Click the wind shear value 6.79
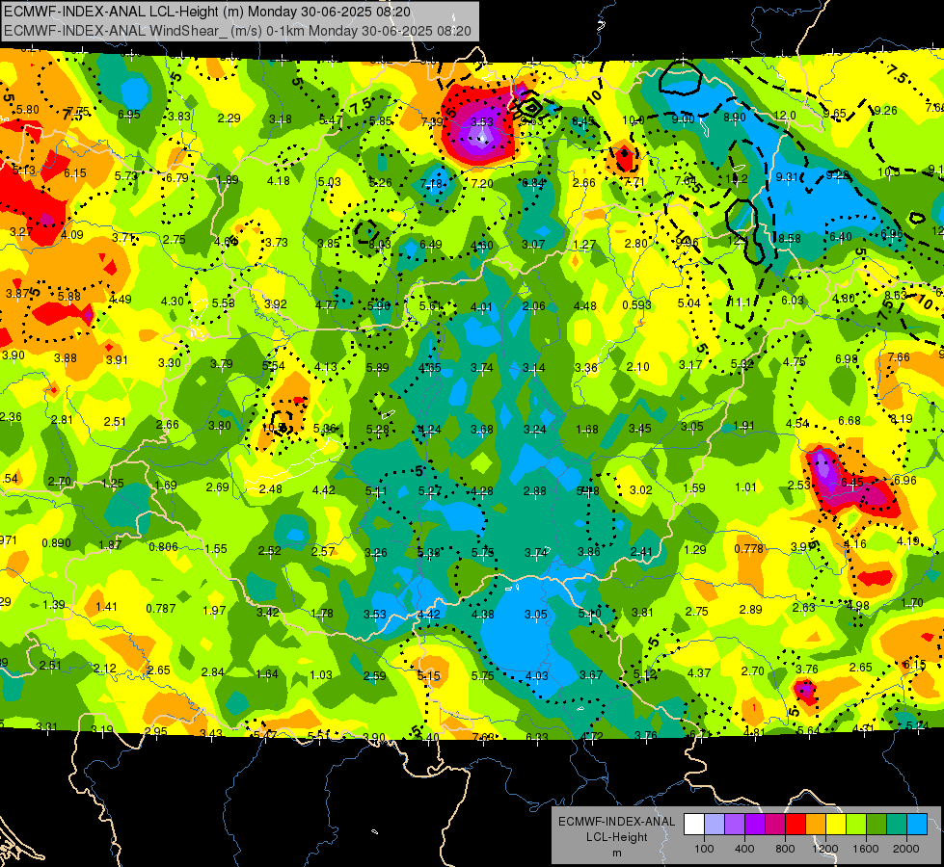Viewport: 944px width, 867px height. pos(177,177)
